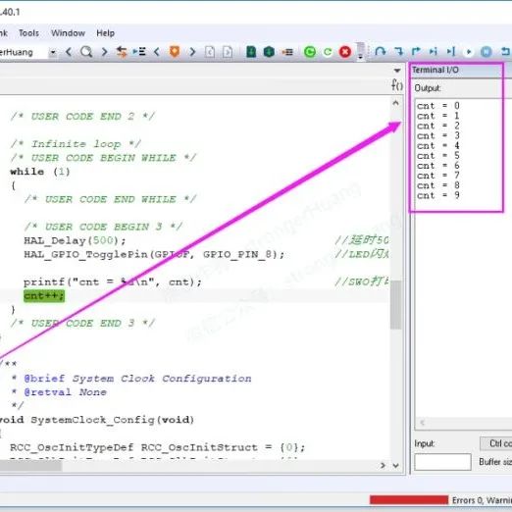Click the editor horizontal scrollbar thumb

point(30,465)
